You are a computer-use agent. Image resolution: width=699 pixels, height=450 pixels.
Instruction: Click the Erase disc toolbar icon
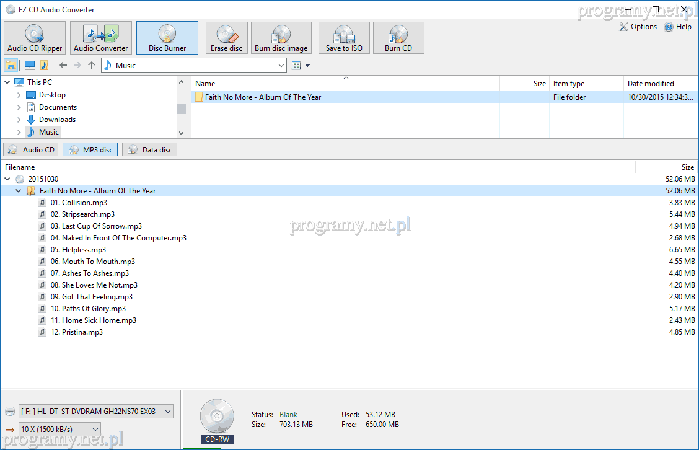(x=226, y=38)
